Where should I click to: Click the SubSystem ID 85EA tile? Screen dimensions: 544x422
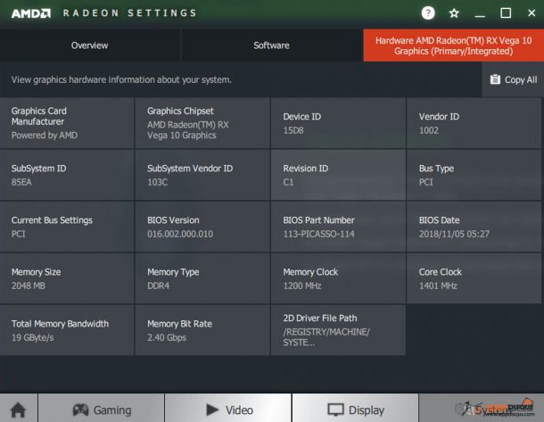[67, 175]
